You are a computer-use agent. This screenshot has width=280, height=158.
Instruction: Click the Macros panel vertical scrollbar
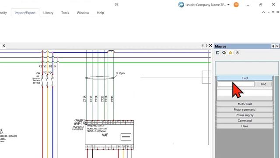tap(276, 117)
